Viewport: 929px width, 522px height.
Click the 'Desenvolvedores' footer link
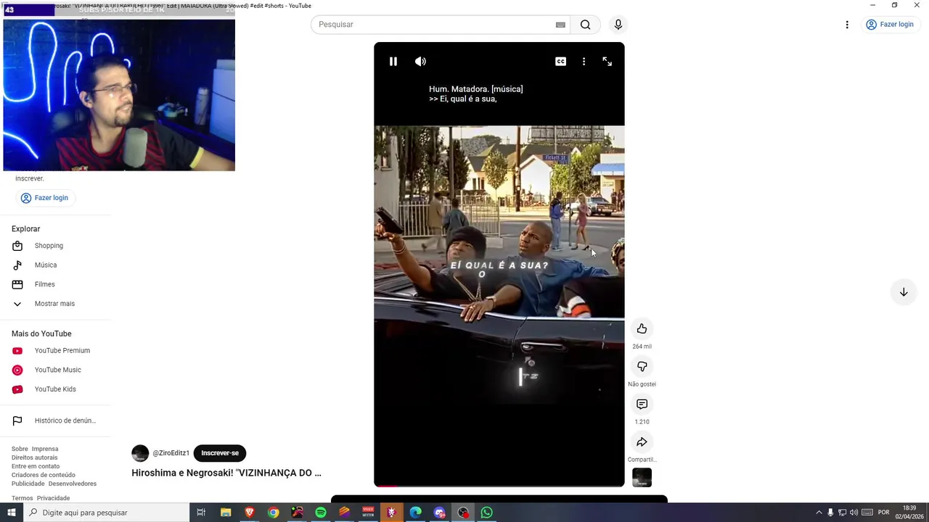point(73,484)
